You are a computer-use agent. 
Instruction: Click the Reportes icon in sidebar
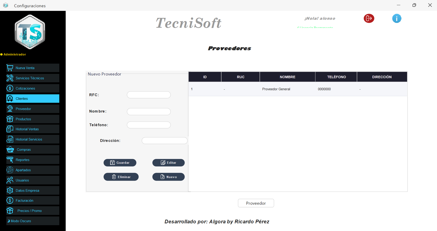click(x=10, y=160)
